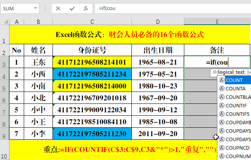Viewport: 251px width, 160px height.
Task: Click ID cell 411722197505211234
Action: (92, 74)
